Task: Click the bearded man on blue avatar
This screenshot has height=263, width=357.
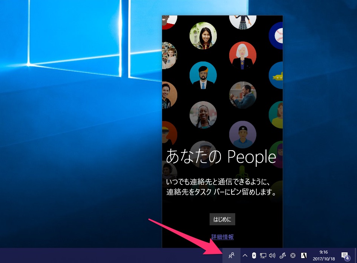Action: [203, 75]
